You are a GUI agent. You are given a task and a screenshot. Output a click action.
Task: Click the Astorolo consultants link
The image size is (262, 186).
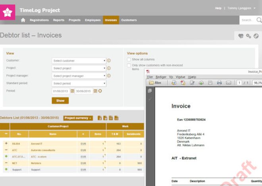(x=43, y=150)
